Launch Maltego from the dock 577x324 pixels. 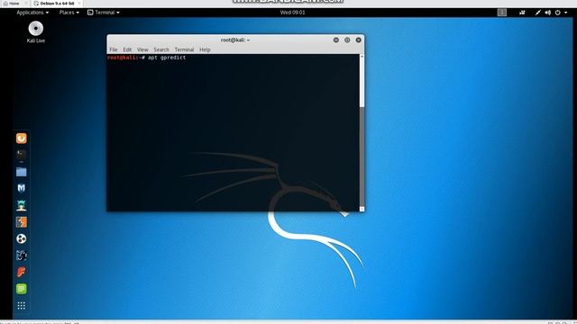tap(22, 256)
